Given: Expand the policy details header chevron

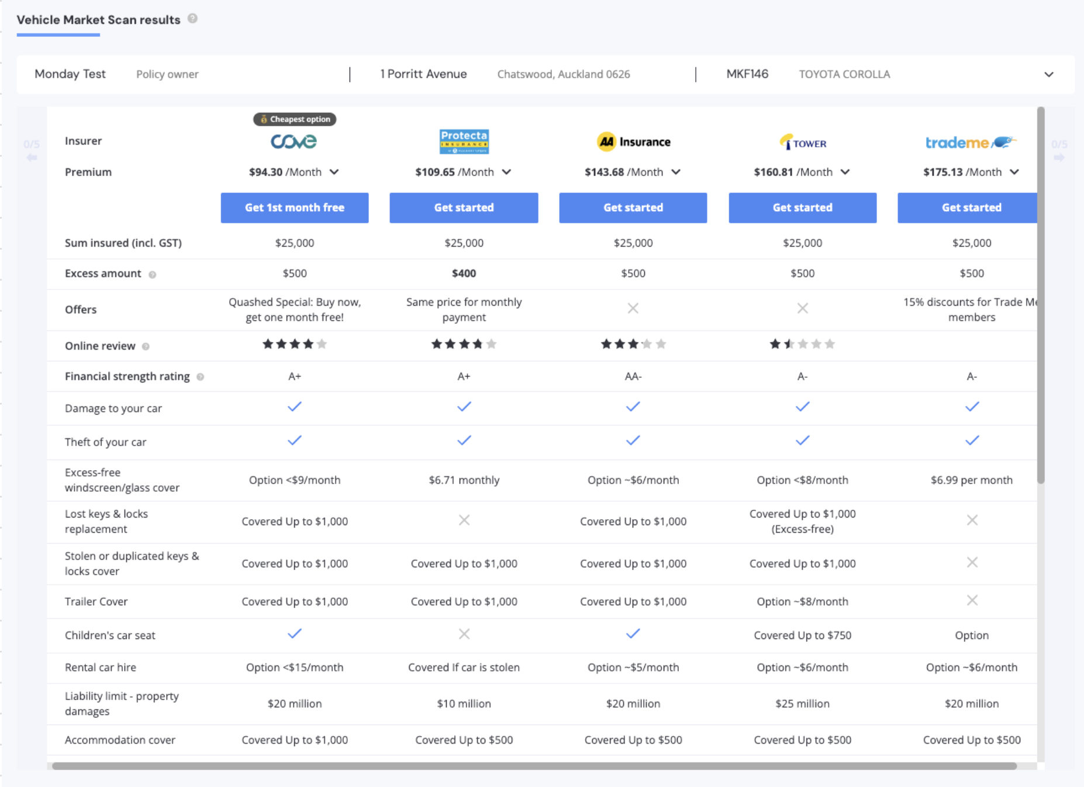Looking at the screenshot, I should tap(1049, 74).
